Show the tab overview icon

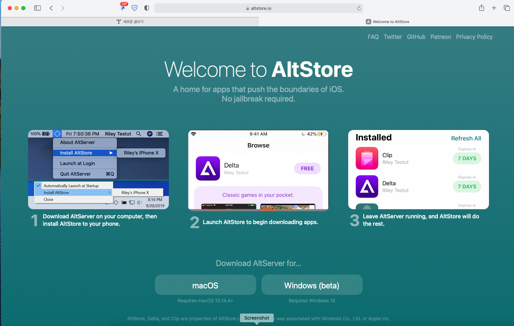pyautogui.click(x=507, y=8)
